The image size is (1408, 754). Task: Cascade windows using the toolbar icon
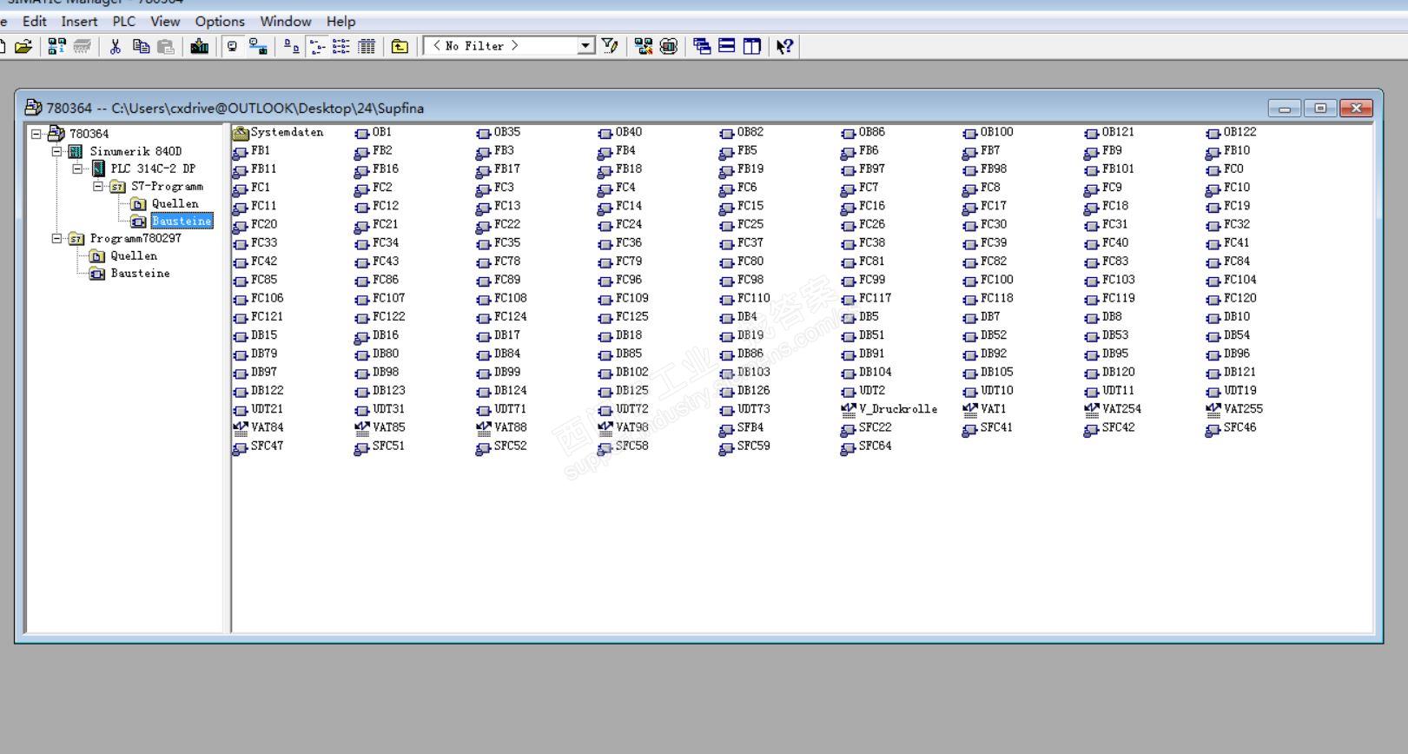click(702, 46)
